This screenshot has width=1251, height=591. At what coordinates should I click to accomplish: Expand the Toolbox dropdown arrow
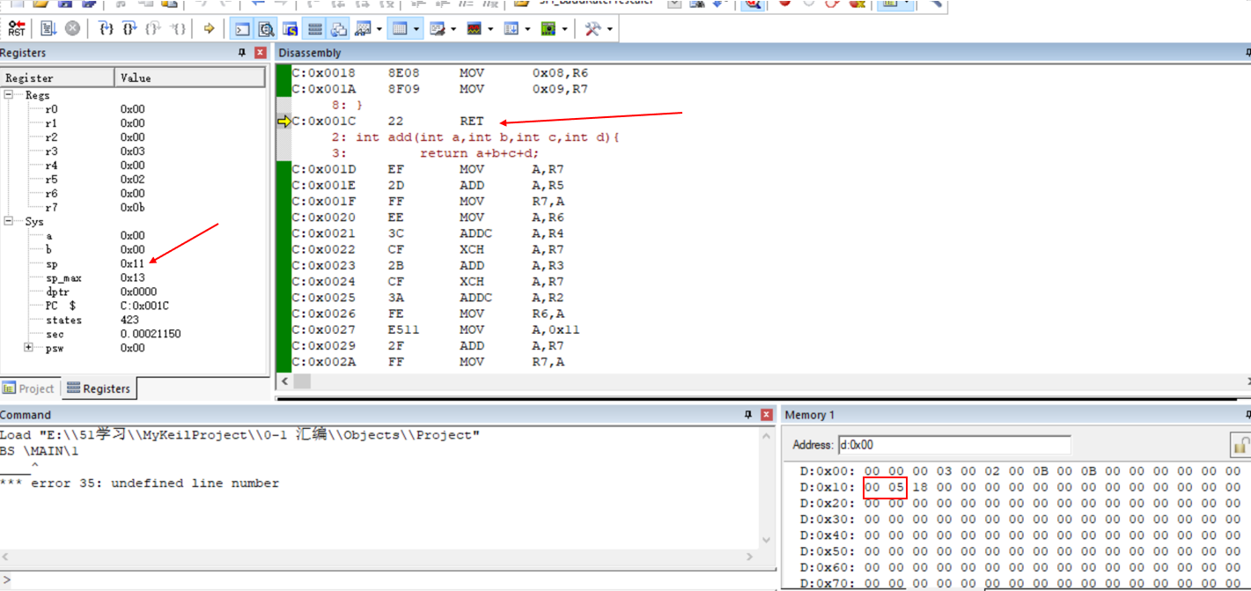click(x=608, y=29)
